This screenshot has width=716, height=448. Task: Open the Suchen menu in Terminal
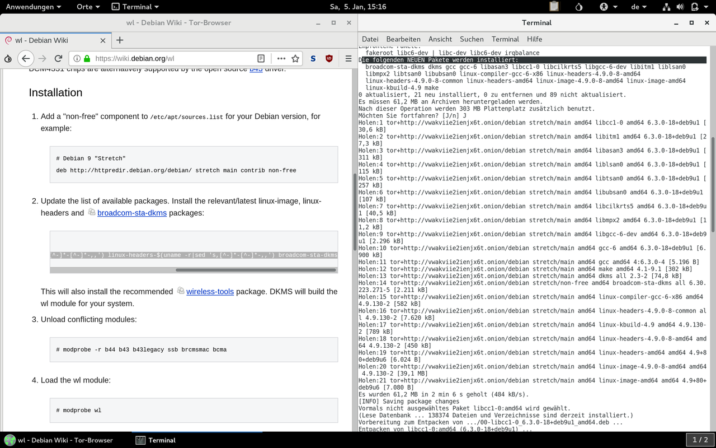tap(472, 39)
